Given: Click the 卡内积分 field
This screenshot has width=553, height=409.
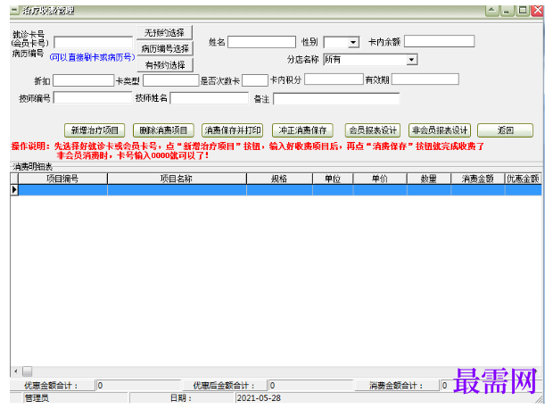Looking at the screenshot, I should click(334, 79).
